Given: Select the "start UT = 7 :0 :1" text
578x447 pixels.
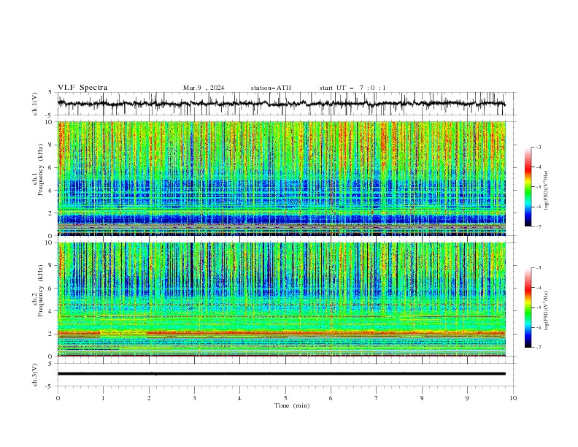Looking at the screenshot, I should click(x=352, y=88).
